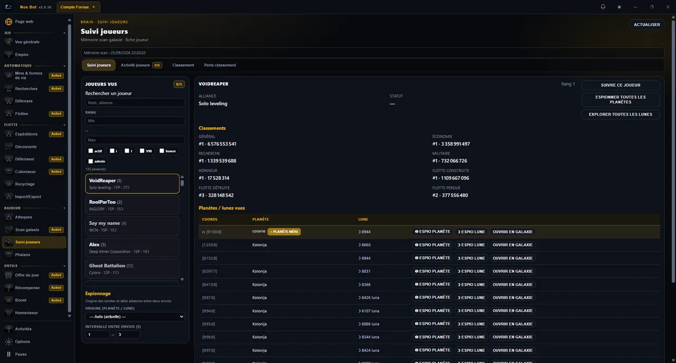Click the player list scroll-down arrow
This screenshot has width=676, height=363.
182,279
